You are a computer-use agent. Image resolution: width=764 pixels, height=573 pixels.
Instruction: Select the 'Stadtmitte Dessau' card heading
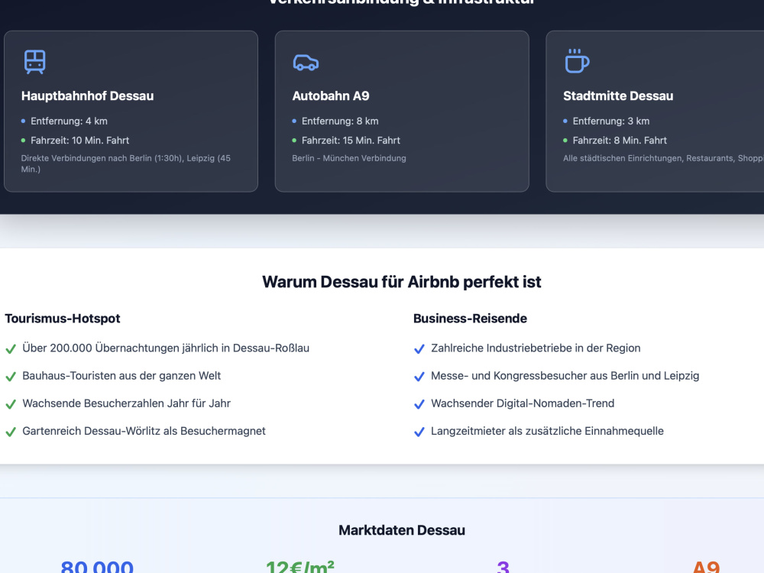click(x=618, y=96)
